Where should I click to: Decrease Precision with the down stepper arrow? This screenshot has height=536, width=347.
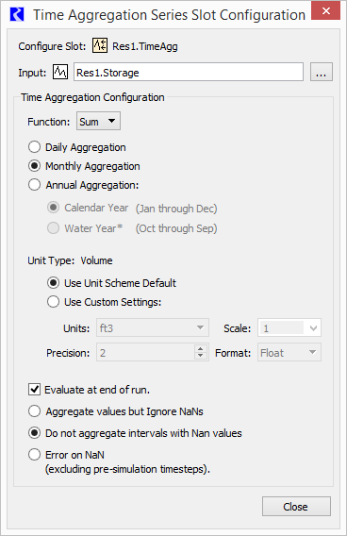point(201,356)
